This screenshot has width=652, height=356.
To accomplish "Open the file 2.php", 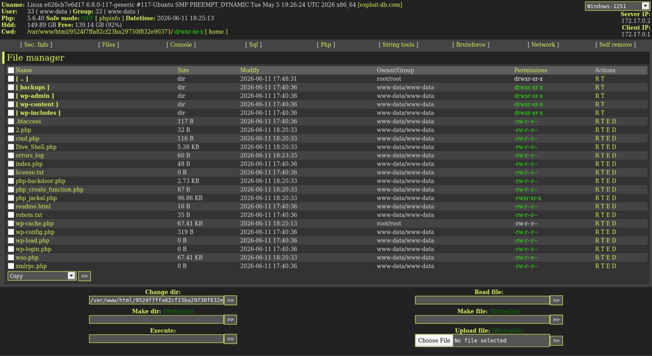I will 23,130.
